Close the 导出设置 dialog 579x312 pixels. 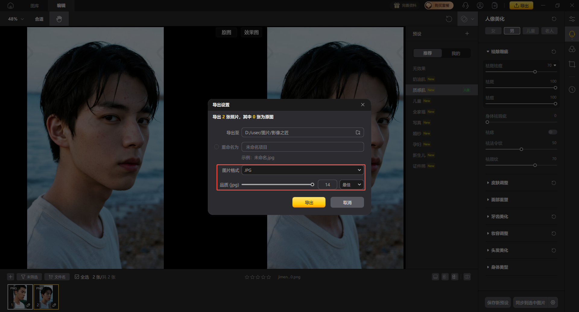[362, 105]
